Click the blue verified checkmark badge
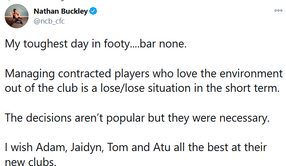Image resolution: width=286 pixels, height=166 pixels. pos(93,11)
